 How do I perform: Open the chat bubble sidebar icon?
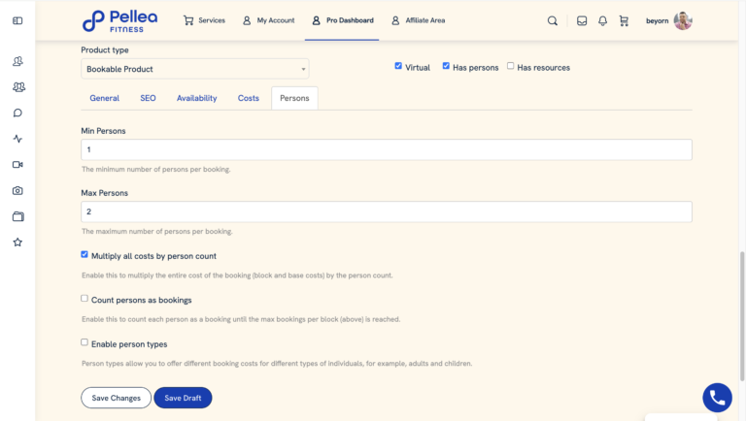pos(17,113)
